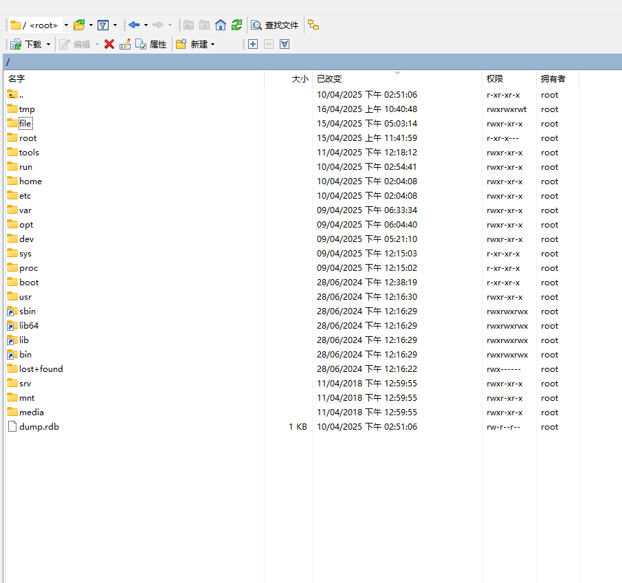
Task: Open the home directory icon
Action: pyautogui.click(x=220, y=25)
